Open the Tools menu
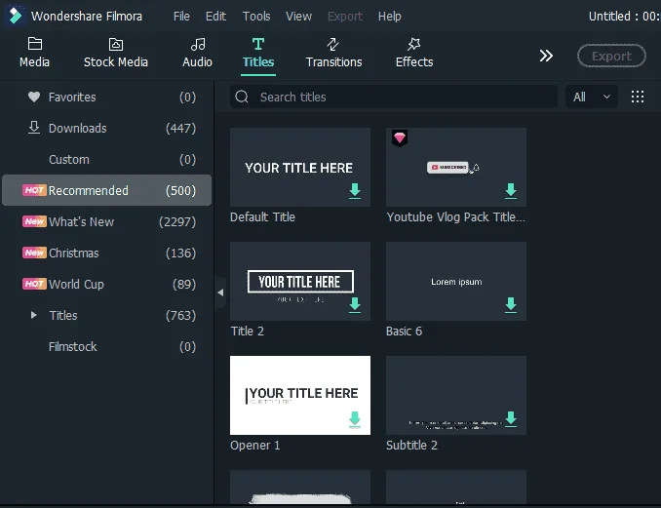The width and height of the screenshot is (661, 508). click(x=255, y=16)
